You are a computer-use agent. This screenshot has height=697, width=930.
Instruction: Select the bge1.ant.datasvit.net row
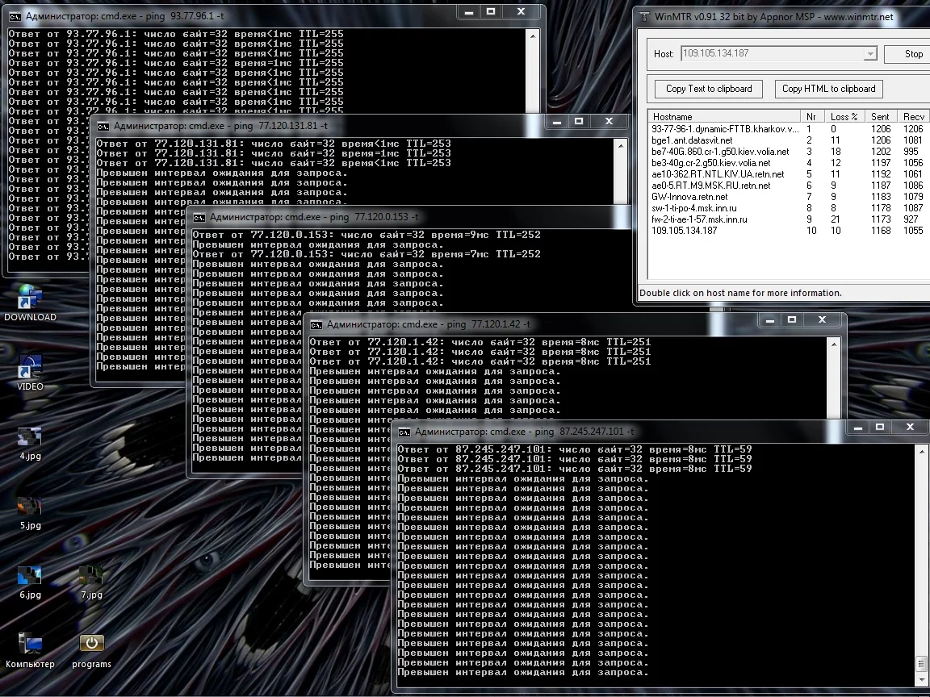click(788, 140)
